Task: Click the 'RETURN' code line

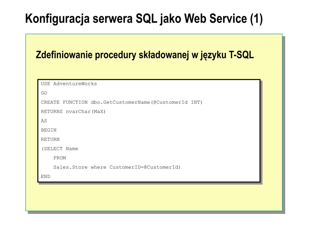Action: coord(50,139)
